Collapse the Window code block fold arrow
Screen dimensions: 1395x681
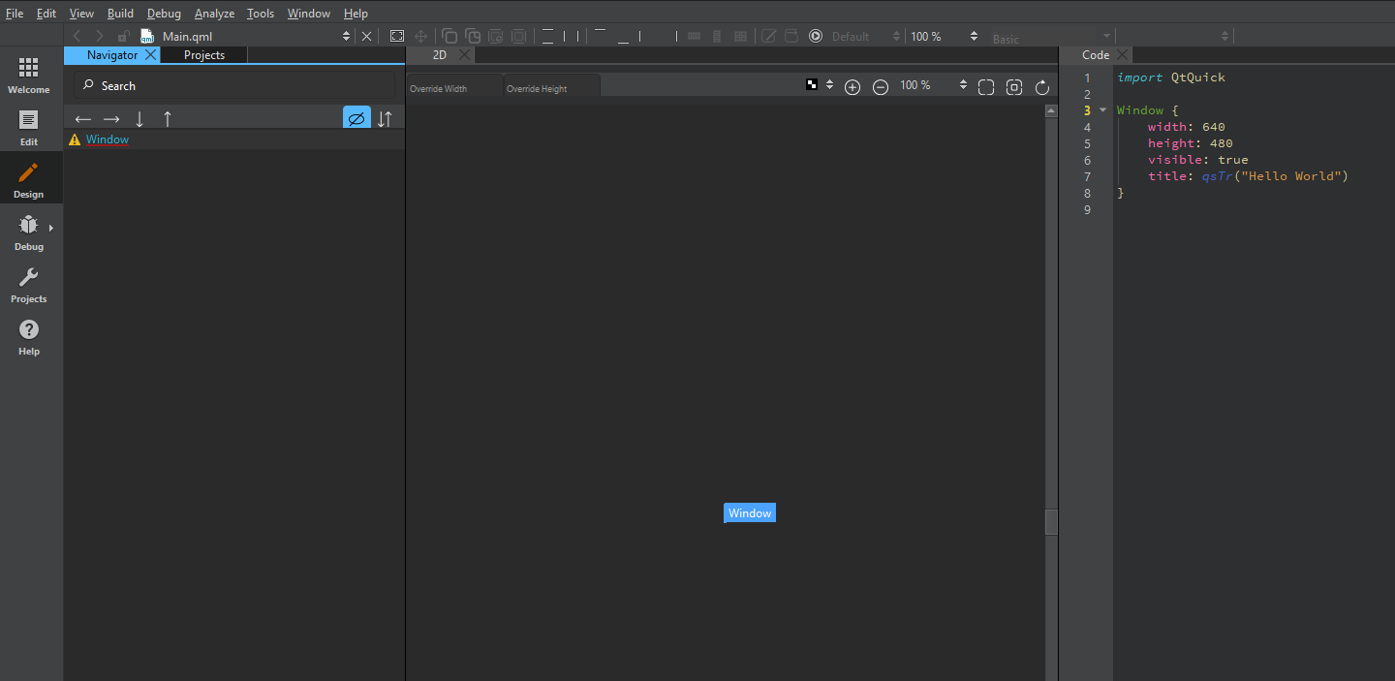(1102, 110)
